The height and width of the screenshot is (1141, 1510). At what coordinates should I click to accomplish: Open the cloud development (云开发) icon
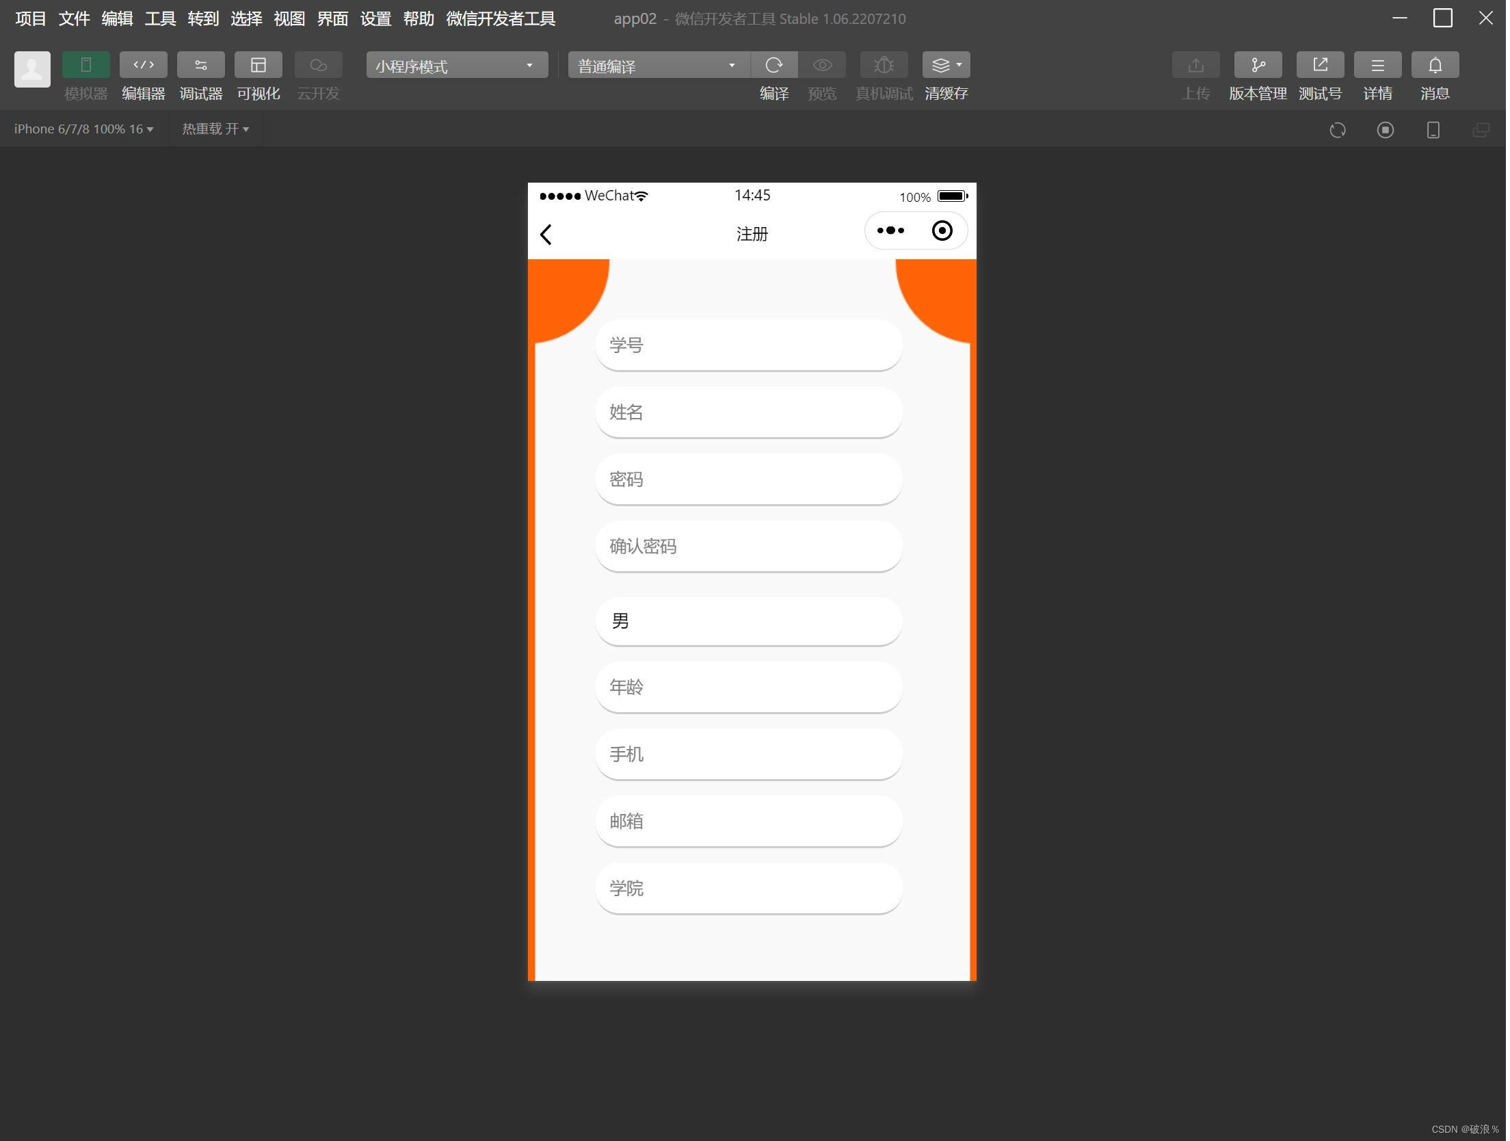318,65
